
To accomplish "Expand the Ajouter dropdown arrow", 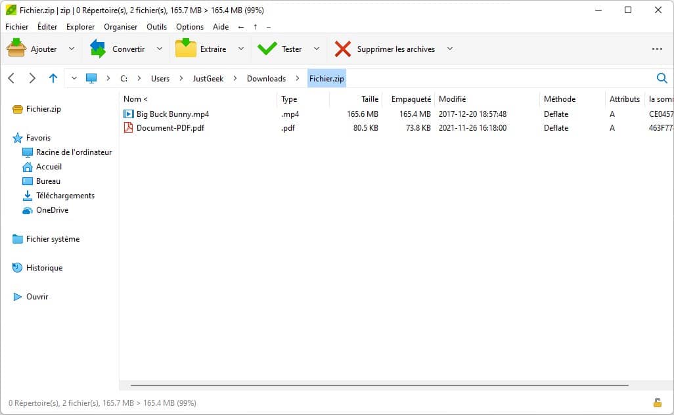I will click(x=72, y=49).
